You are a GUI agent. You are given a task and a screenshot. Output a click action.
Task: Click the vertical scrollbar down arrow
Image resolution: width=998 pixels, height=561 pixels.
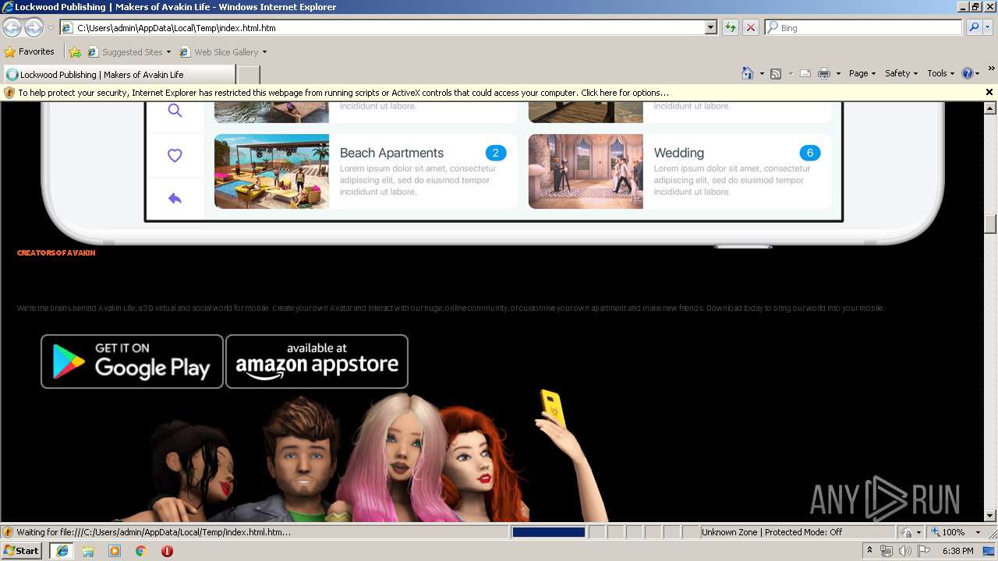pos(990,515)
